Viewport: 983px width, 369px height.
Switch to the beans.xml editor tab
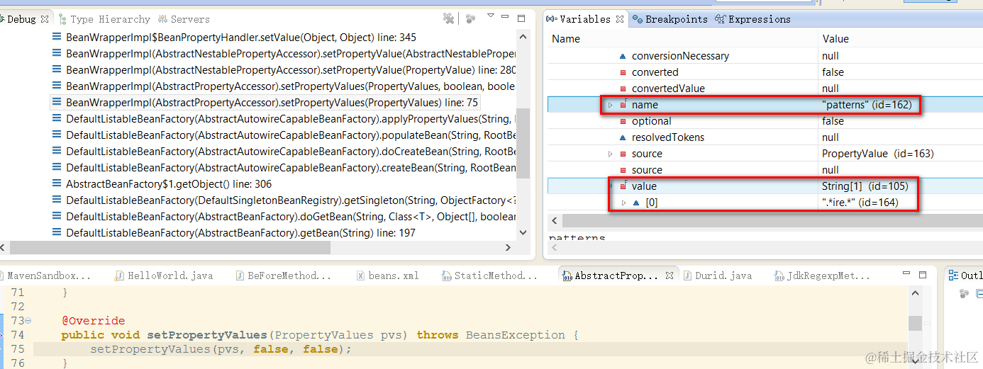tap(388, 276)
